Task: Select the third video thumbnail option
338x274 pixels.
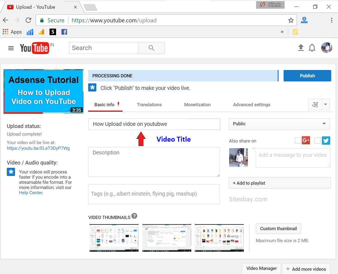Action: pos(219,238)
